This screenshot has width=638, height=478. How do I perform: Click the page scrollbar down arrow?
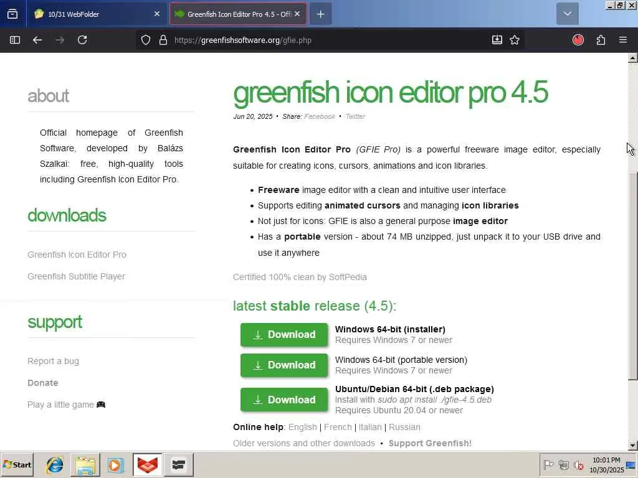point(632,446)
